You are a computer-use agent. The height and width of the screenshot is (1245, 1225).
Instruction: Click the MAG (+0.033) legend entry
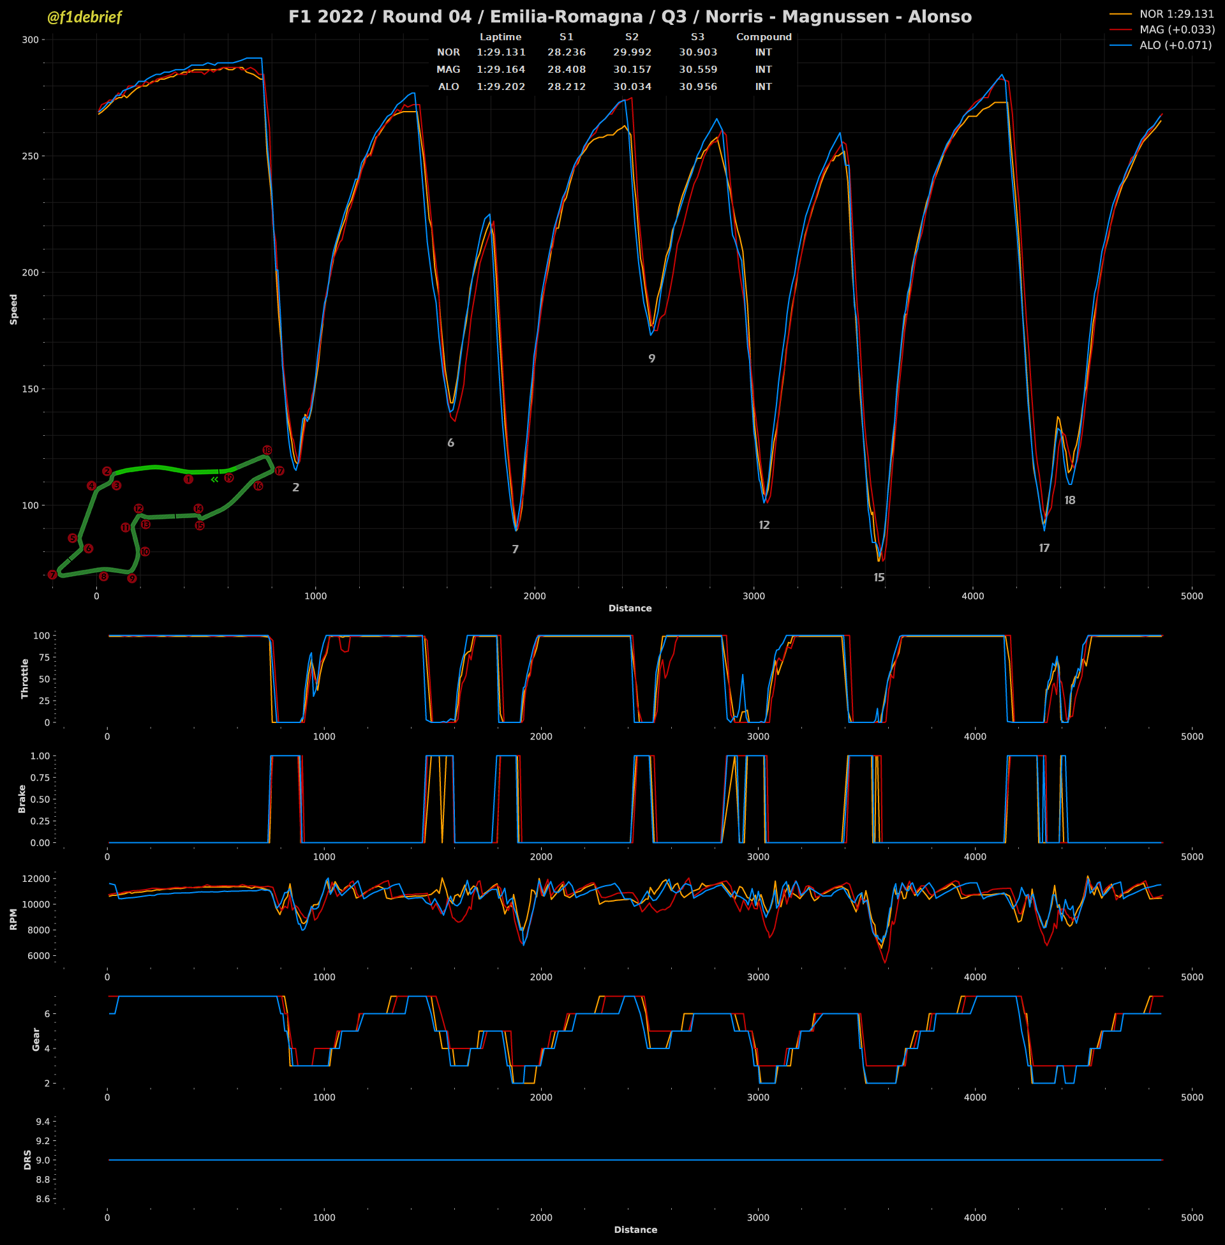click(x=1177, y=29)
